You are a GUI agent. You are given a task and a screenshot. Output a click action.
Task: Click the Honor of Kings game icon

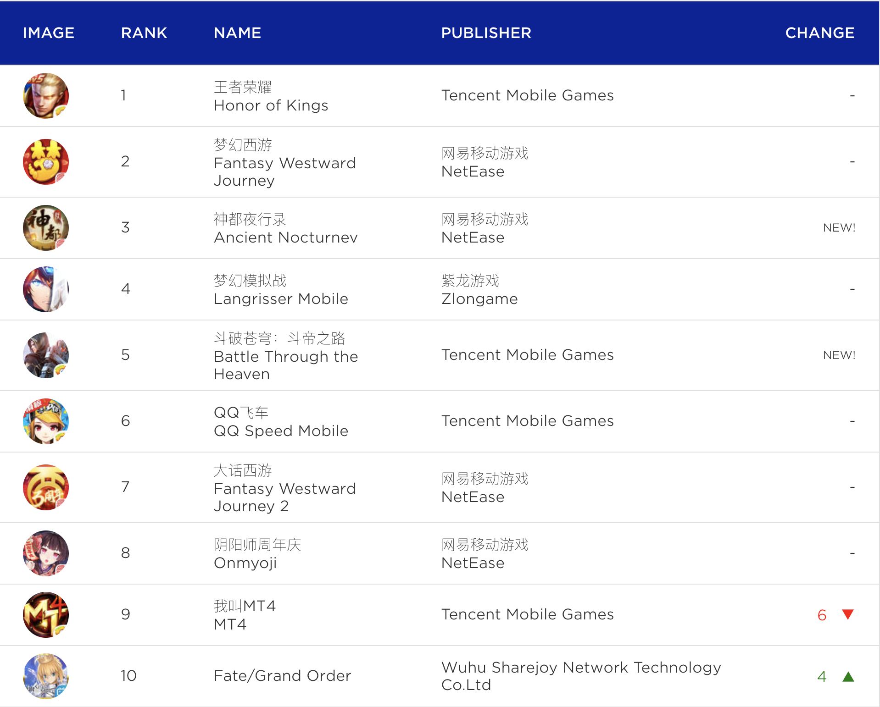(46, 96)
